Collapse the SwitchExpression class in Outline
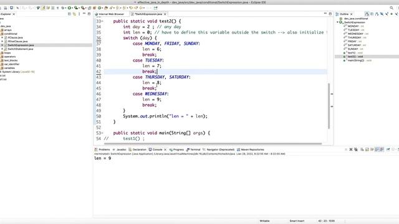The image size is (399, 224). (x=338, y=22)
